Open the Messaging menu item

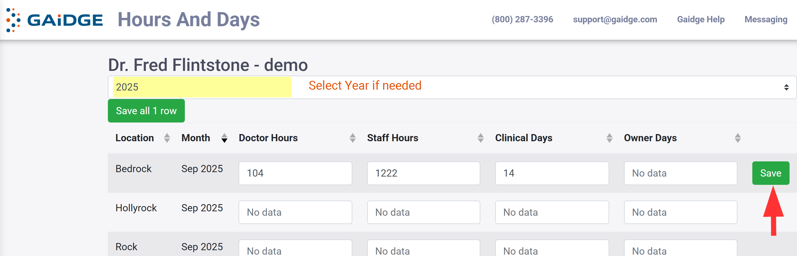[x=766, y=20]
